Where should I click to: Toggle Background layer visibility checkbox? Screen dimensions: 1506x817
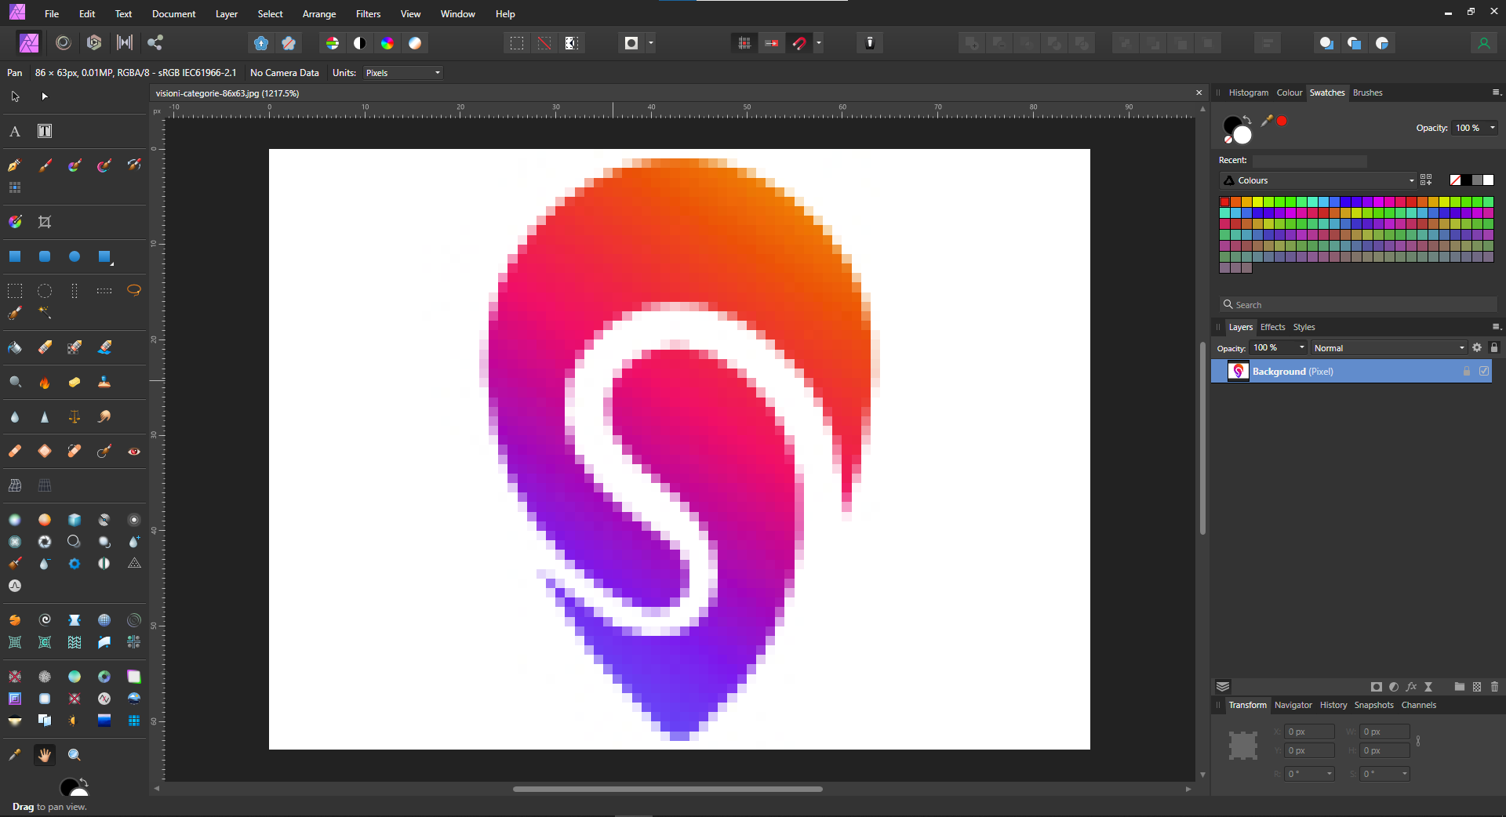[x=1484, y=371]
